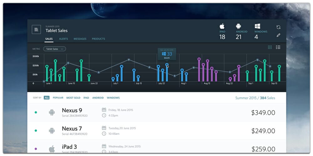Open the Tablet Sales metric dropdown
The image size is (313, 156).
[x=54, y=49]
